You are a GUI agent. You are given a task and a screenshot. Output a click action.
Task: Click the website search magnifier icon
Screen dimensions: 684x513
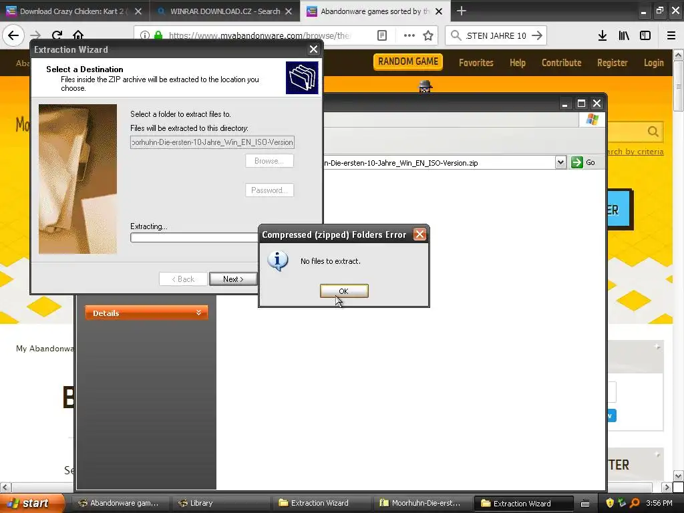click(x=653, y=132)
